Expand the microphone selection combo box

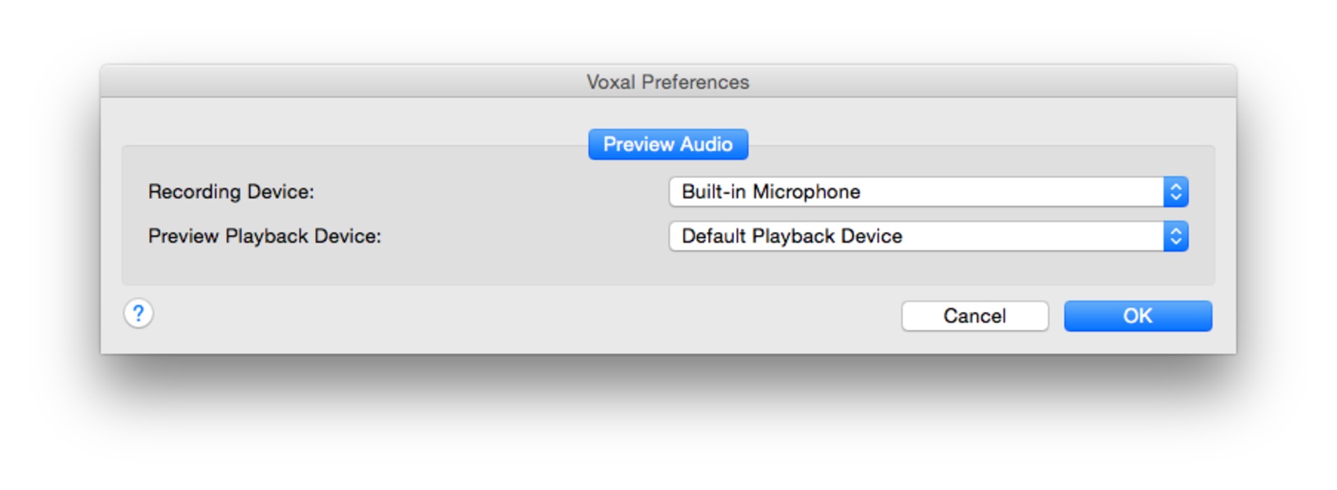coord(927,192)
